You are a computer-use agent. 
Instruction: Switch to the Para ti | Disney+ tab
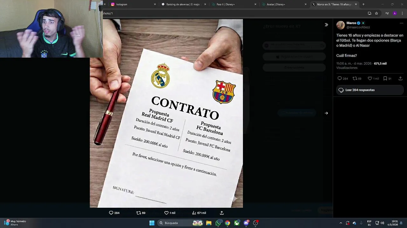pyautogui.click(x=234, y=4)
